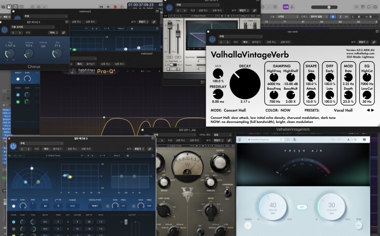Click Chorus Rate knob at 1.167 Hz
The width and height of the screenshot is (380, 236).
10,53
